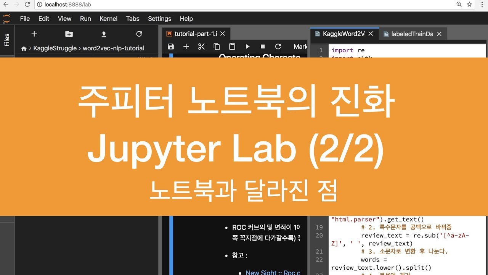Save the notebook with the disk icon

click(x=171, y=47)
